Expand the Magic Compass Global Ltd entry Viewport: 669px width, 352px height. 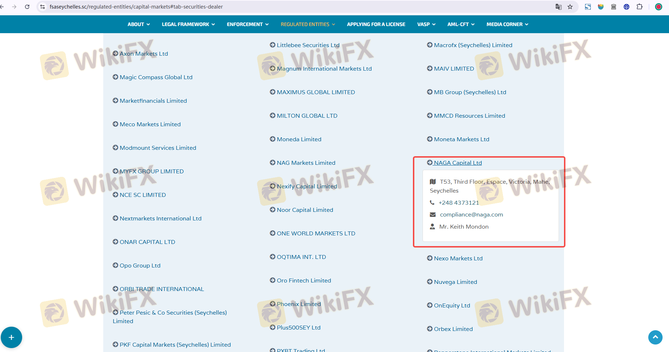156,77
